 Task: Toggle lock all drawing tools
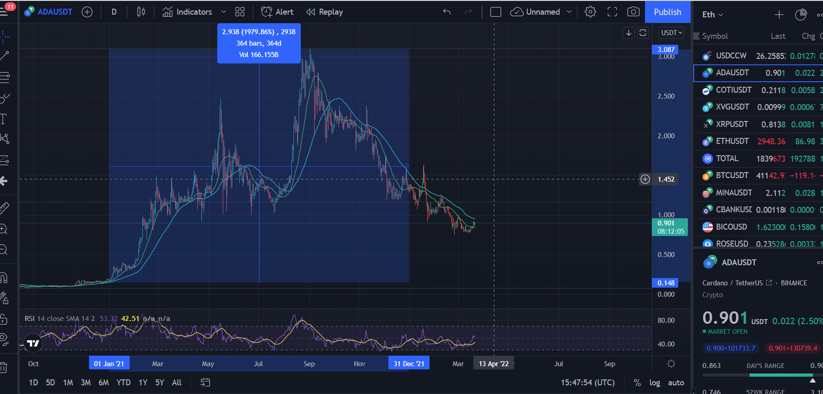(x=4, y=319)
